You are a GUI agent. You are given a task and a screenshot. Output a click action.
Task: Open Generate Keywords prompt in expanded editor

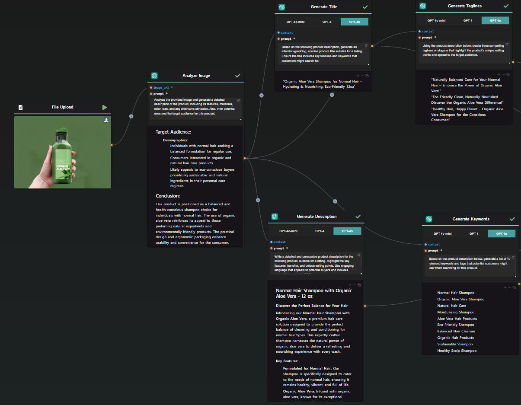(x=513, y=257)
